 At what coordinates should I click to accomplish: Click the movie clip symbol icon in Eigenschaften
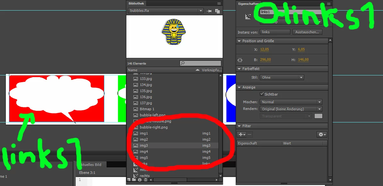click(248, 17)
